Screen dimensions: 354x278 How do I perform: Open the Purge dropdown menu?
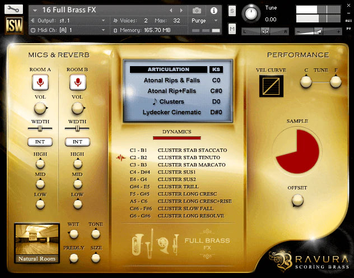tap(216, 21)
